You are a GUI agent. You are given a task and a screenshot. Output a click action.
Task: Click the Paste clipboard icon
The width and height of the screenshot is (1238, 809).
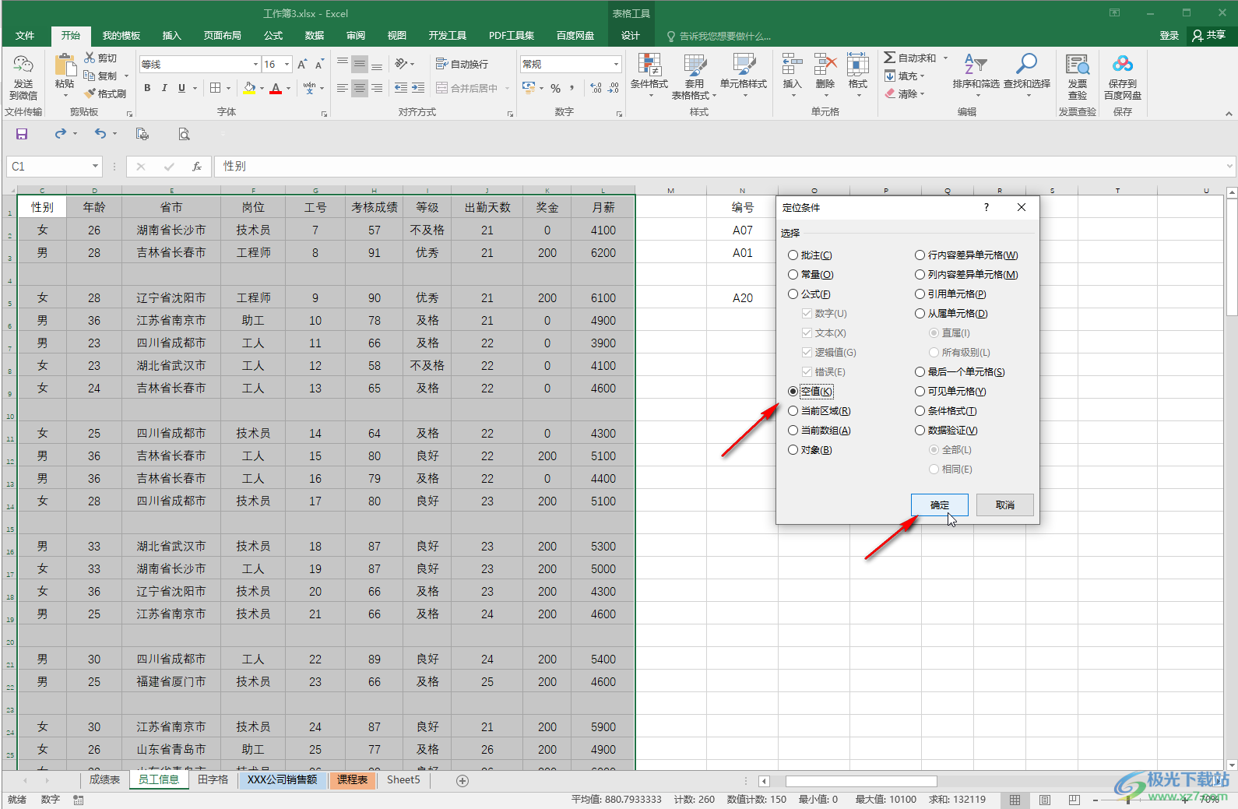point(65,65)
